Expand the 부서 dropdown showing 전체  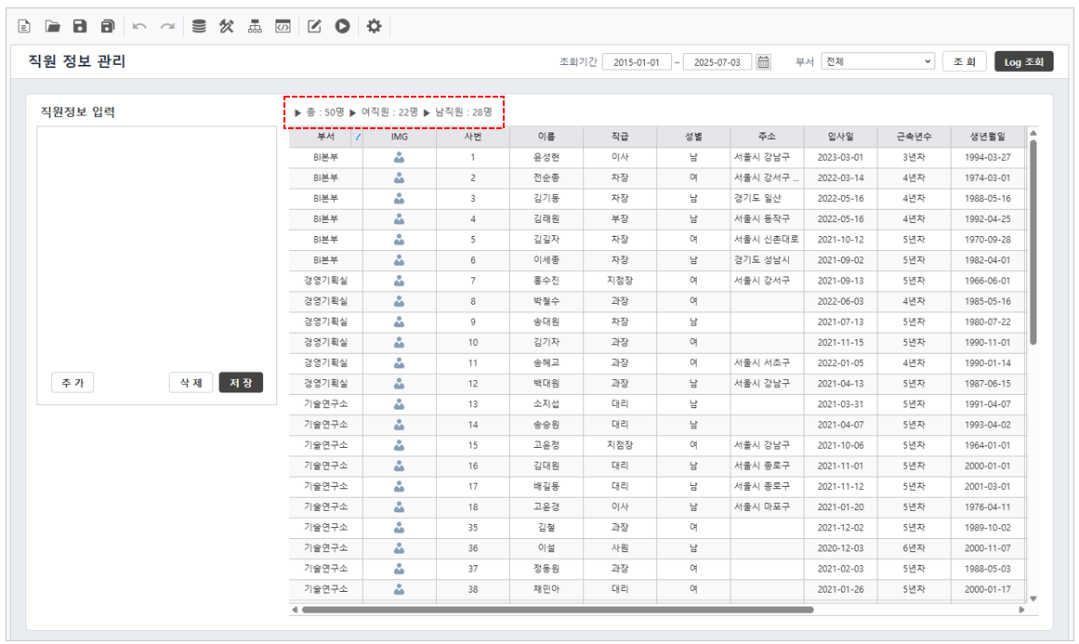877,62
